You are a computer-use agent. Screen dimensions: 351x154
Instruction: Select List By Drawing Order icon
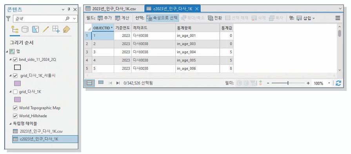(x=15, y=29)
